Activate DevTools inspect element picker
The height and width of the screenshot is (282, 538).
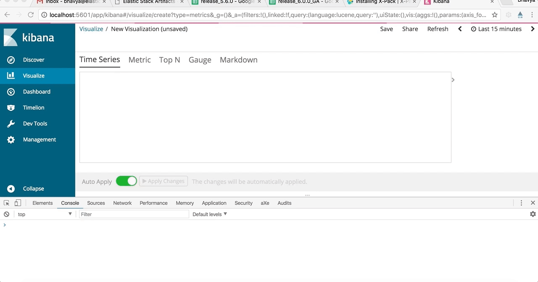pos(7,203)
